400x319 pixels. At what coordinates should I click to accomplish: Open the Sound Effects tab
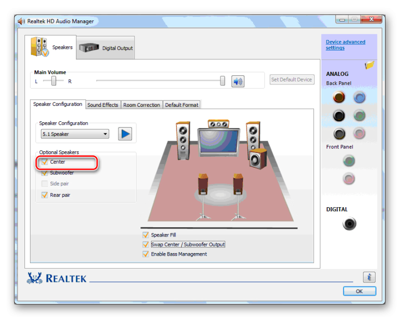tap(103, 105)
